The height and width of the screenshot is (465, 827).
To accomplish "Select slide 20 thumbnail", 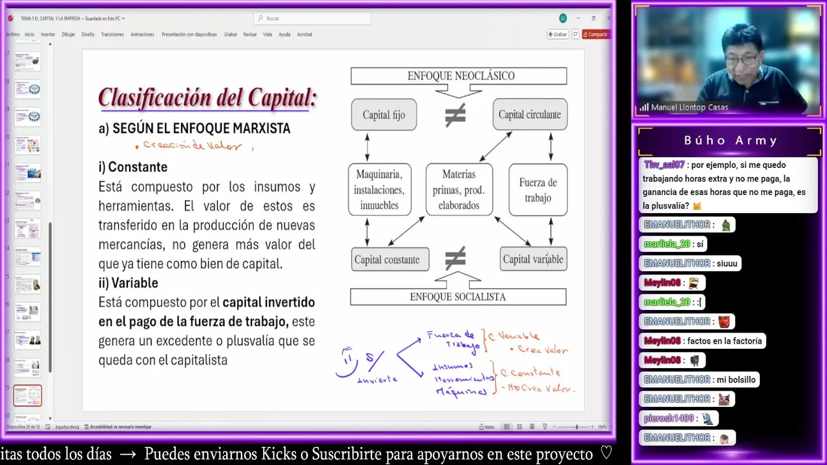I will [x=28, y=145].
